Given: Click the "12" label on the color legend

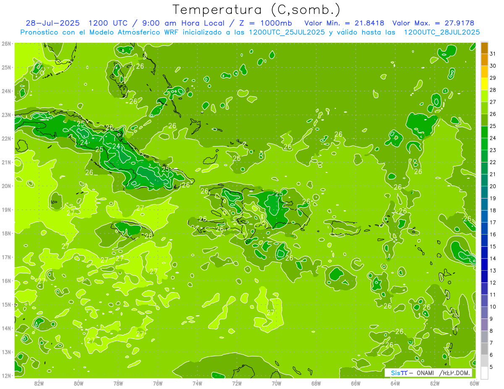Looking at the screenshot, I should tap(493, 282).
